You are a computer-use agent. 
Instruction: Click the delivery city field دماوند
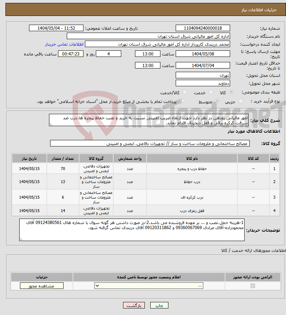(x=203, y=83)
